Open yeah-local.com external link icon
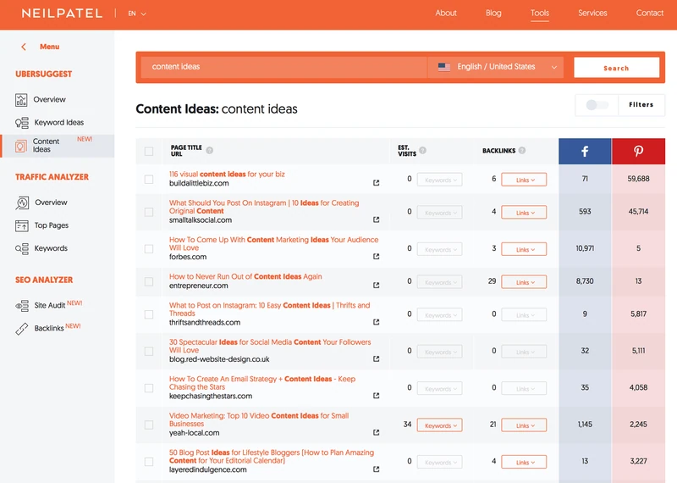 [376, 432]
